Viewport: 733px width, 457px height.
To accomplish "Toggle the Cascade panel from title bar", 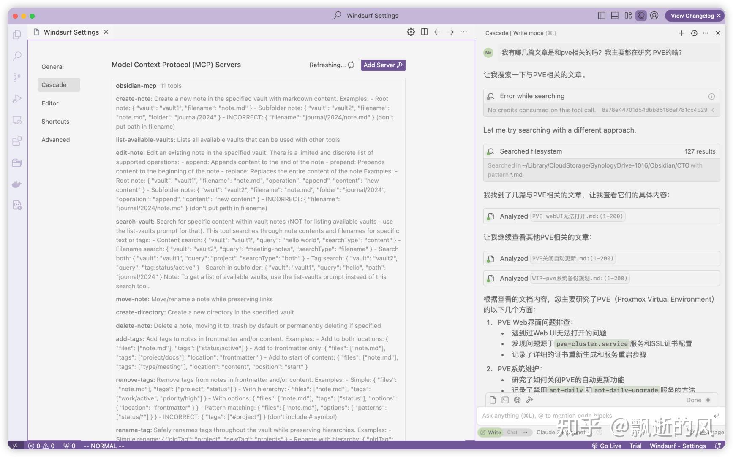I will 641,16.
